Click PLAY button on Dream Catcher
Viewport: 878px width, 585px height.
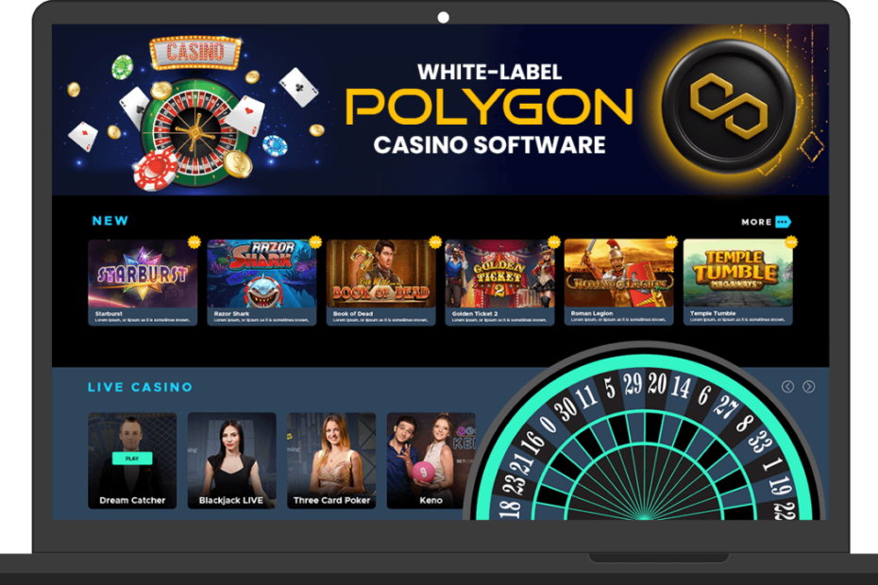(132, 459)
